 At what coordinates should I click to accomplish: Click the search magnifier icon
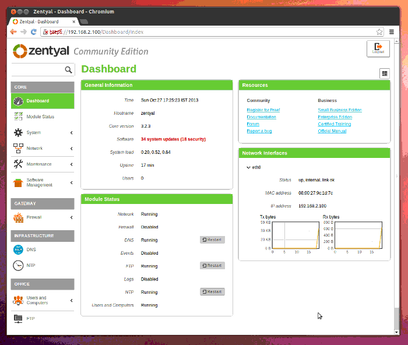(68, 70)
